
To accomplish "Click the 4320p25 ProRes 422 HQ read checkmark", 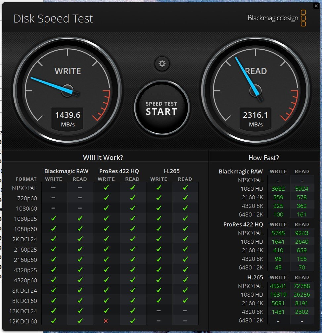I will [133, 269].
